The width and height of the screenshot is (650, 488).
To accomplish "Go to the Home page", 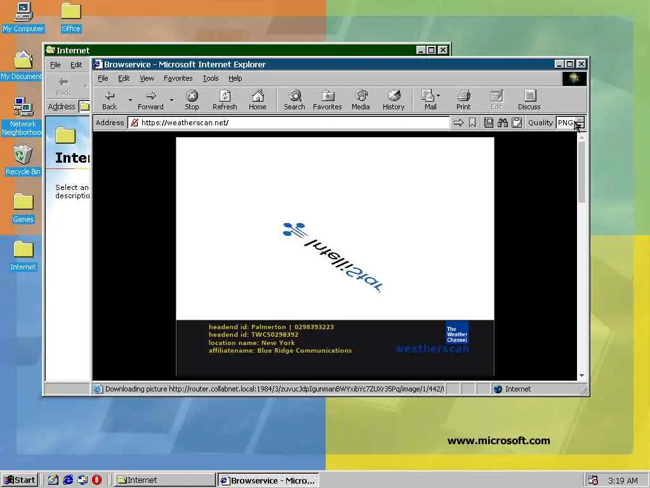I will (258, 100).
